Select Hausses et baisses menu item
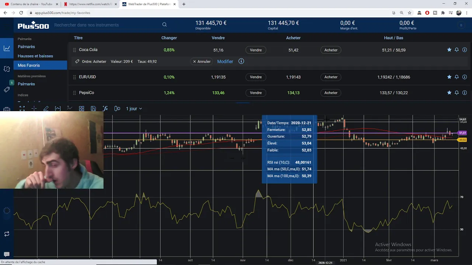 click(x=35, y=56)
